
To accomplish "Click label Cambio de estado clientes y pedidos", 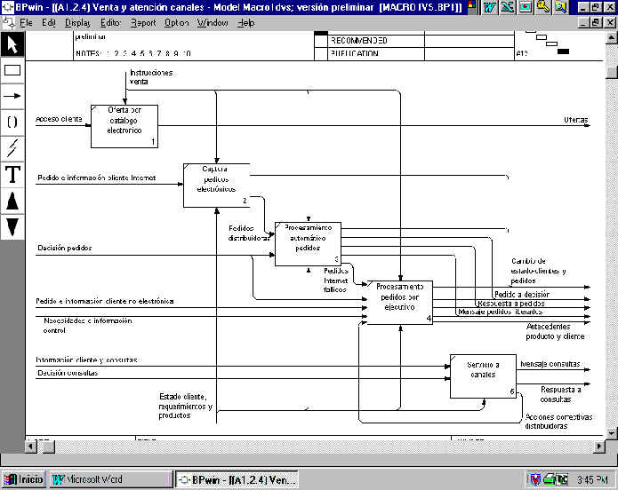I will click(538, 271).
